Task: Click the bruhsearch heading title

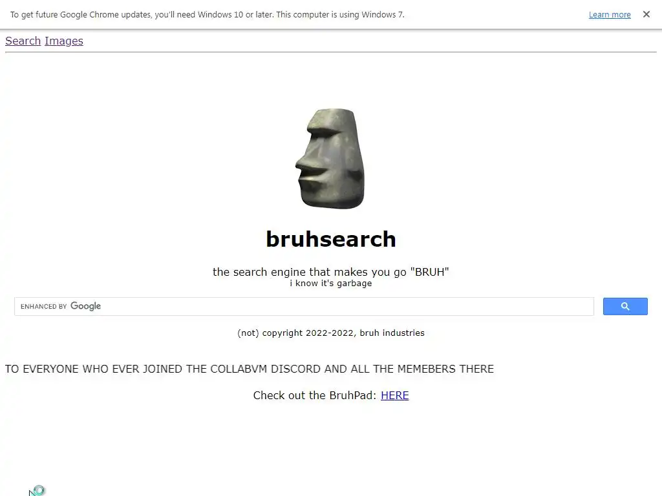Action: 331,239
